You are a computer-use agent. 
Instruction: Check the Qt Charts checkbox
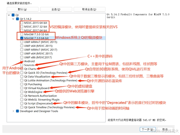pyautogui.click(x=22, y=69)
